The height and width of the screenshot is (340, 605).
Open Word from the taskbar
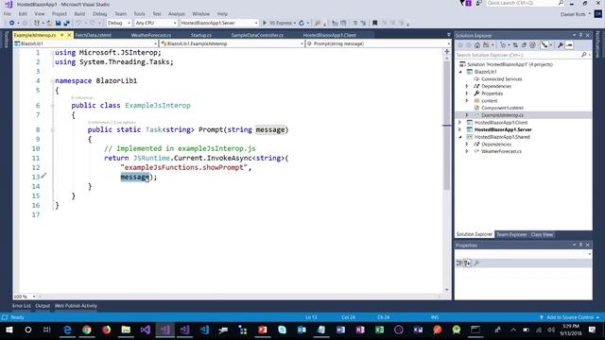point(340,330)
